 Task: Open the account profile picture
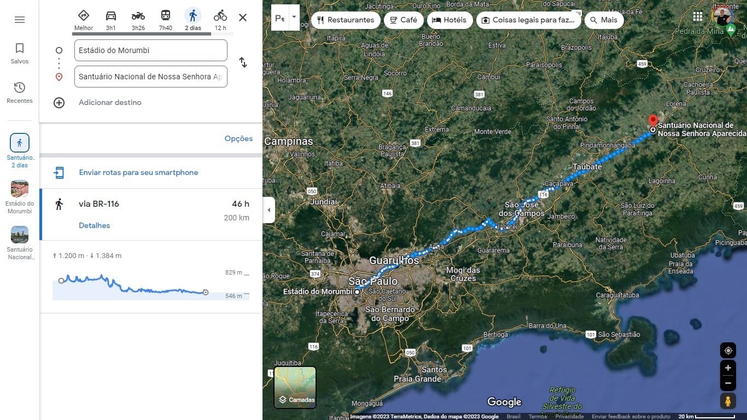click(x=723, y=16)
